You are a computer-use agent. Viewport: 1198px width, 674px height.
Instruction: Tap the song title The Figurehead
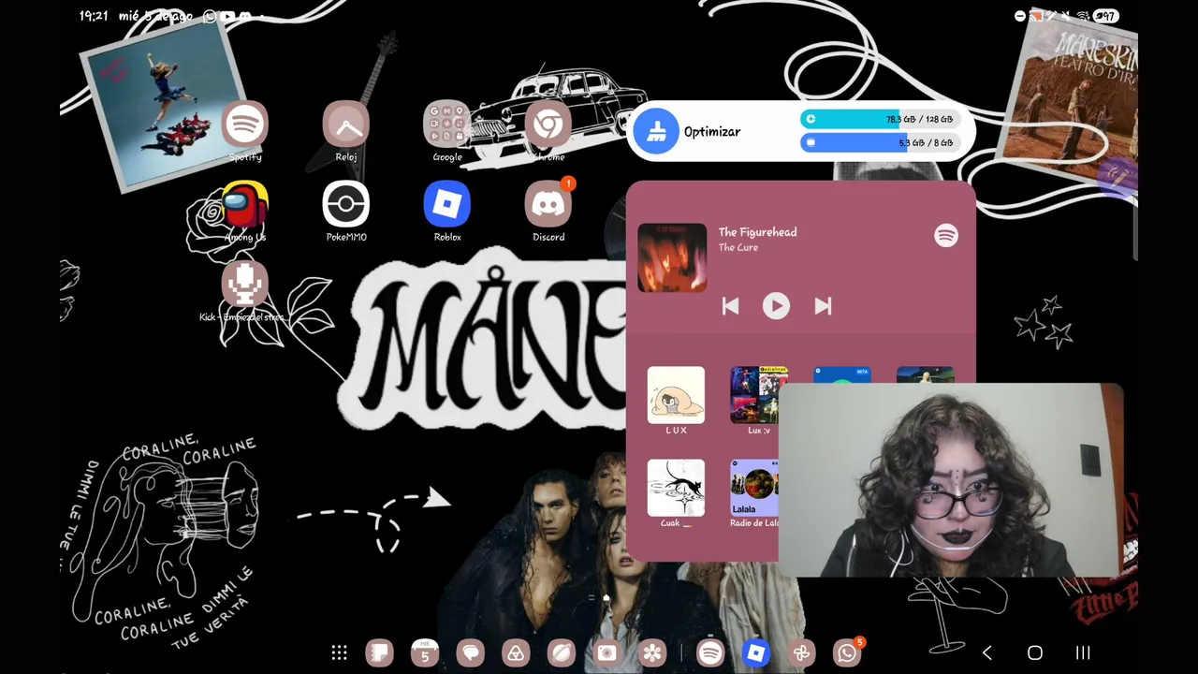coord(757,232)
